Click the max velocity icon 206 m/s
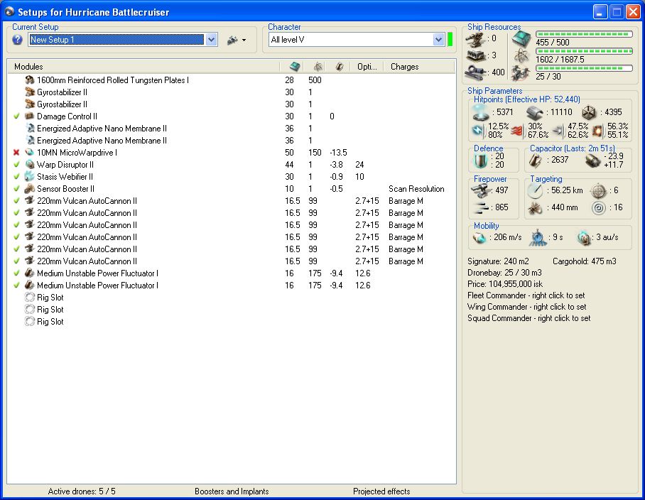645x500 pixels. [479, 238]
